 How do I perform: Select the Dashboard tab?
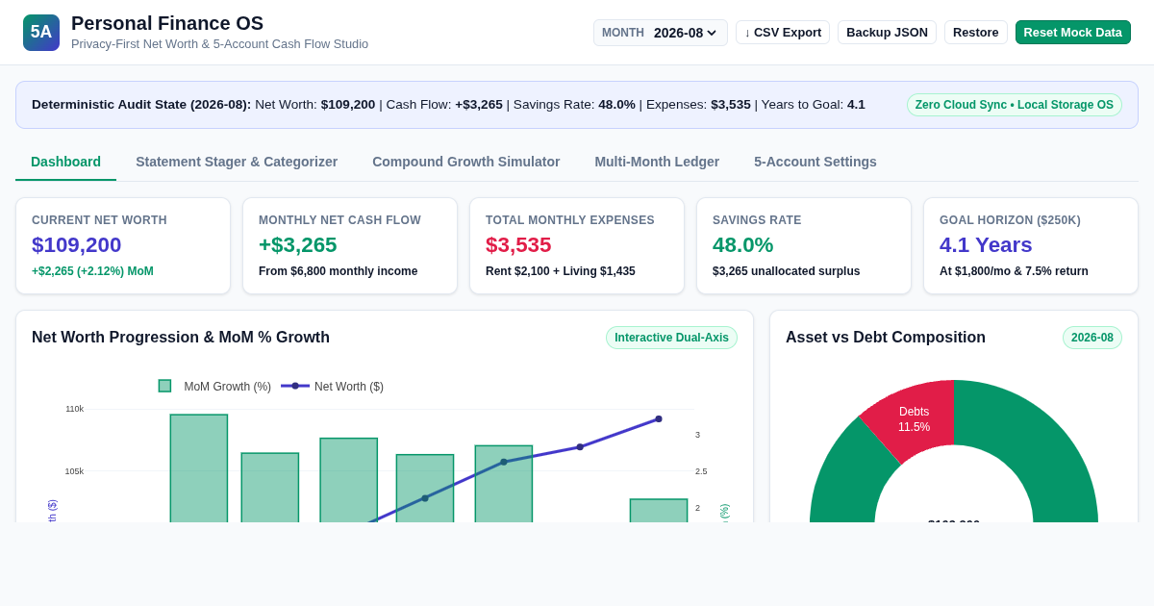click(x=65, y=162)
